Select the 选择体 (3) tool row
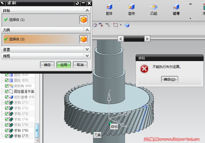 coord(41,39)
